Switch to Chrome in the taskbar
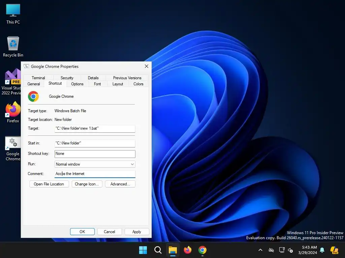Image resolution: width=345 pixels, height=258 pixels. point(202,250)
